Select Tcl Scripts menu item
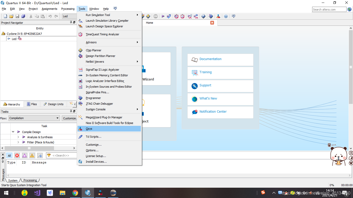 [x=109, y=137]
